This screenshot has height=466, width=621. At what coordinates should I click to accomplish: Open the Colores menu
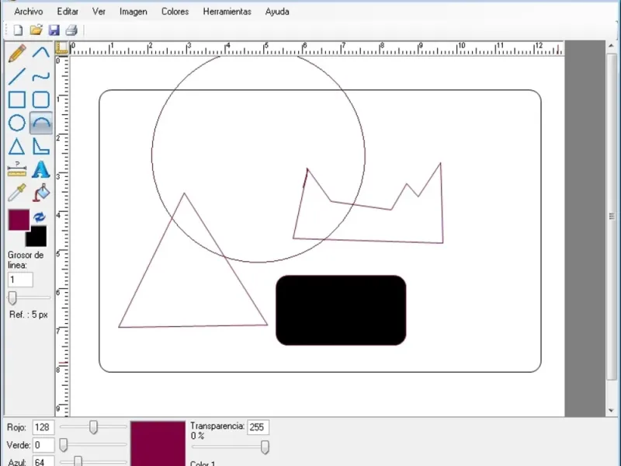(x=175, y=12)
